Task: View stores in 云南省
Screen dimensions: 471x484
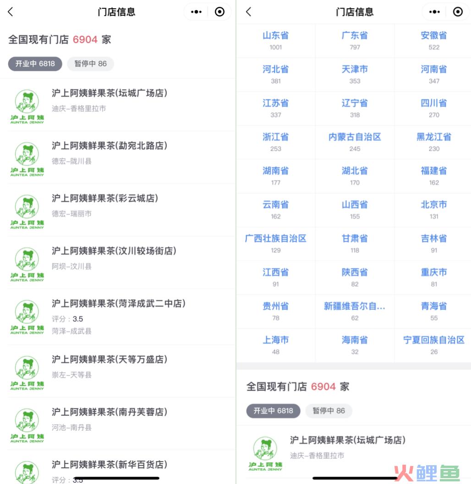Action: (276, 210)
